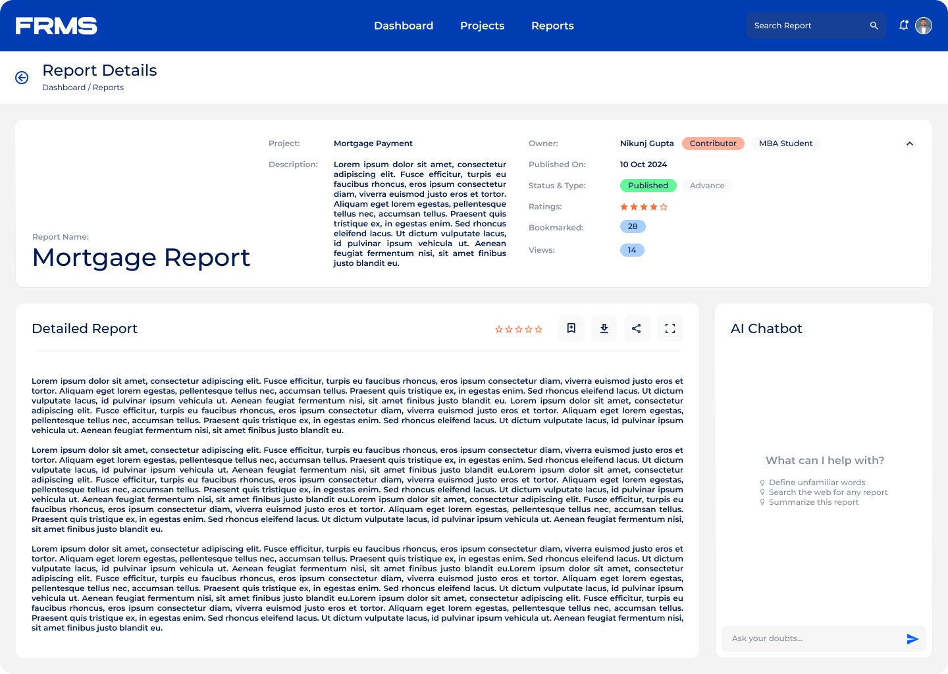Focus the Ask your doubts input
The width and height of the screenshot is (948, 674).
[813, 638]
